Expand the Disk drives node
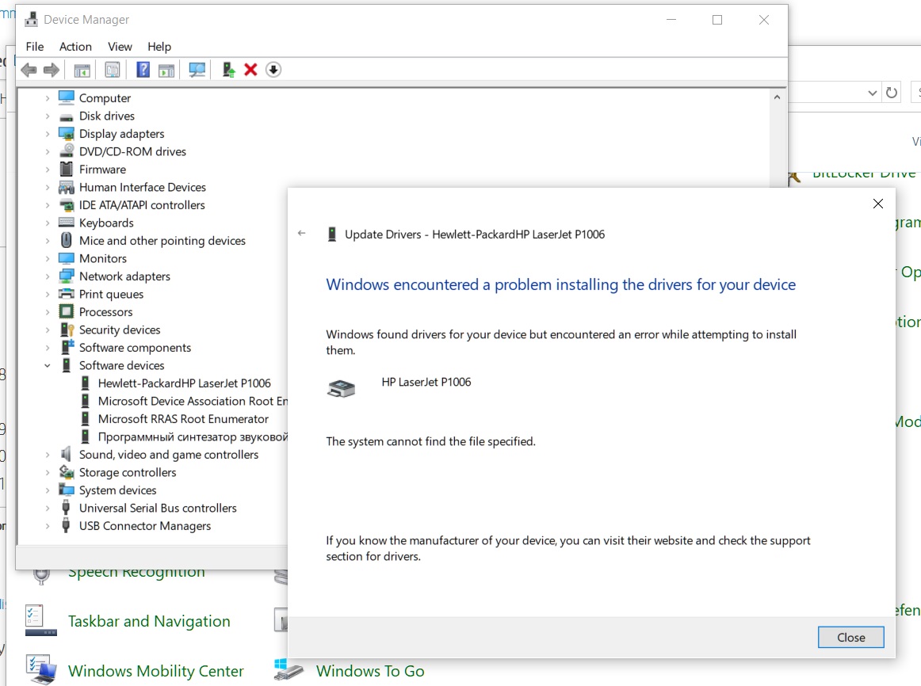The height and width of the screenshot is (686, 921). (48, 116)
